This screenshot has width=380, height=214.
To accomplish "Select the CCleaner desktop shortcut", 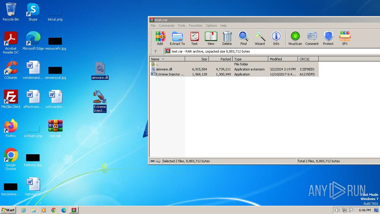I will point(11,70).
